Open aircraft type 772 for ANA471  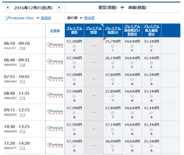[22, 148]
